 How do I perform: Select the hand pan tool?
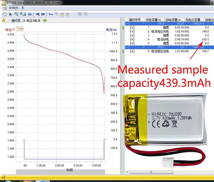5,14
